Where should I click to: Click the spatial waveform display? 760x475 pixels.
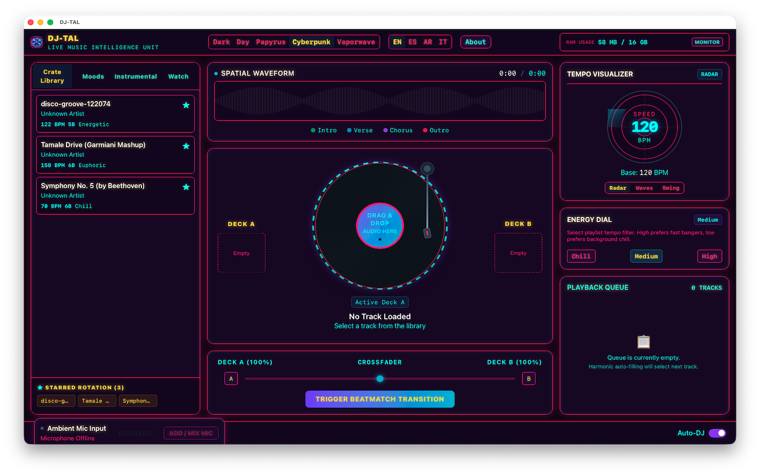click(380, 101)
